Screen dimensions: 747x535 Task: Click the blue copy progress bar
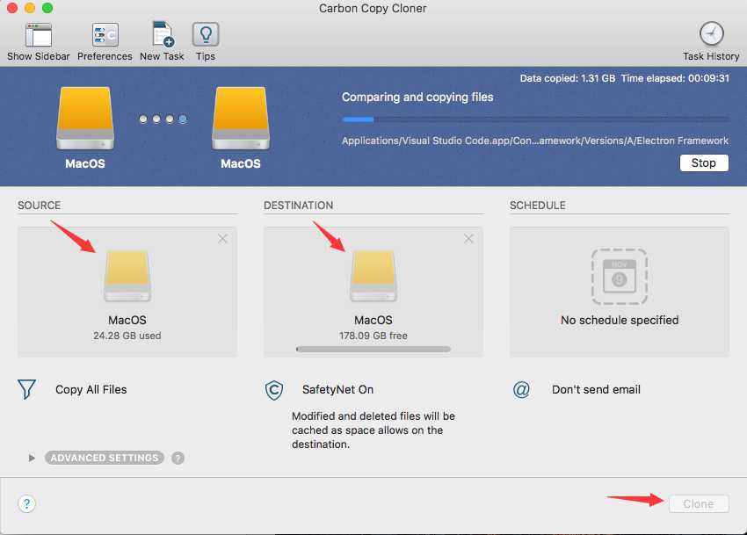535,119
